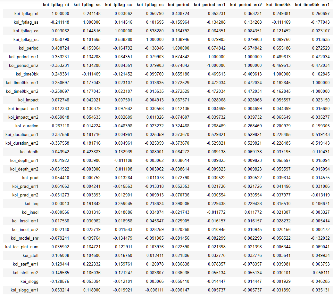The width and height of the screenshot is (333, 295).
Task: Select the koi_impact_err2 row label
Action: 23,117
